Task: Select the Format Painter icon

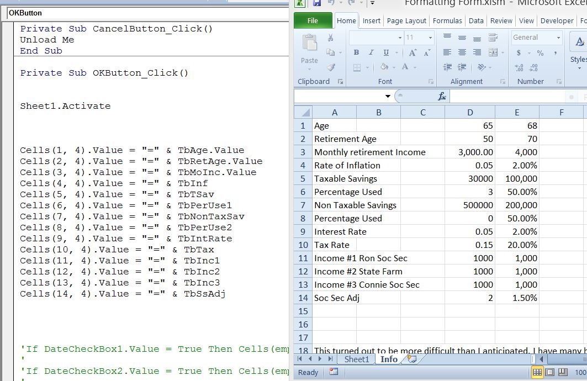Action: [x=331, y=67]
